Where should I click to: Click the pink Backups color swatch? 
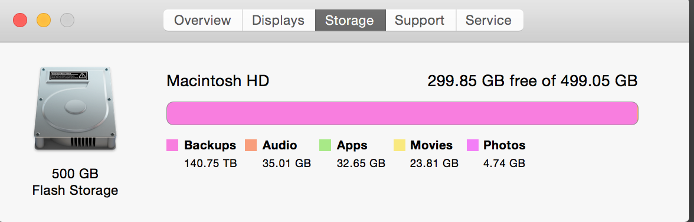coord(172,145)
